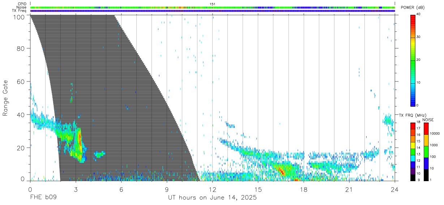Click the 40 label on the power colorbar
The image size is (444, 205).
click(419, 14)
